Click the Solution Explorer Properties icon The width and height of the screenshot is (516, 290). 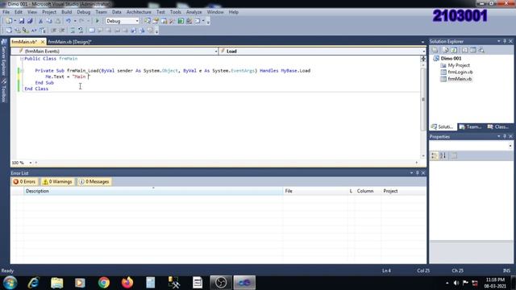[x=435, y=50]
